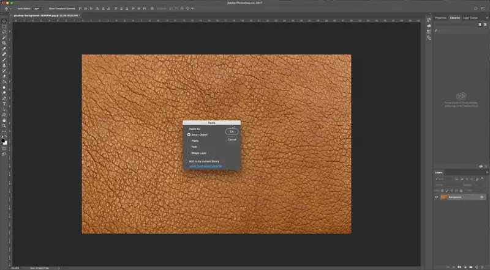Select the Eyedropper tool

(4, 49)
